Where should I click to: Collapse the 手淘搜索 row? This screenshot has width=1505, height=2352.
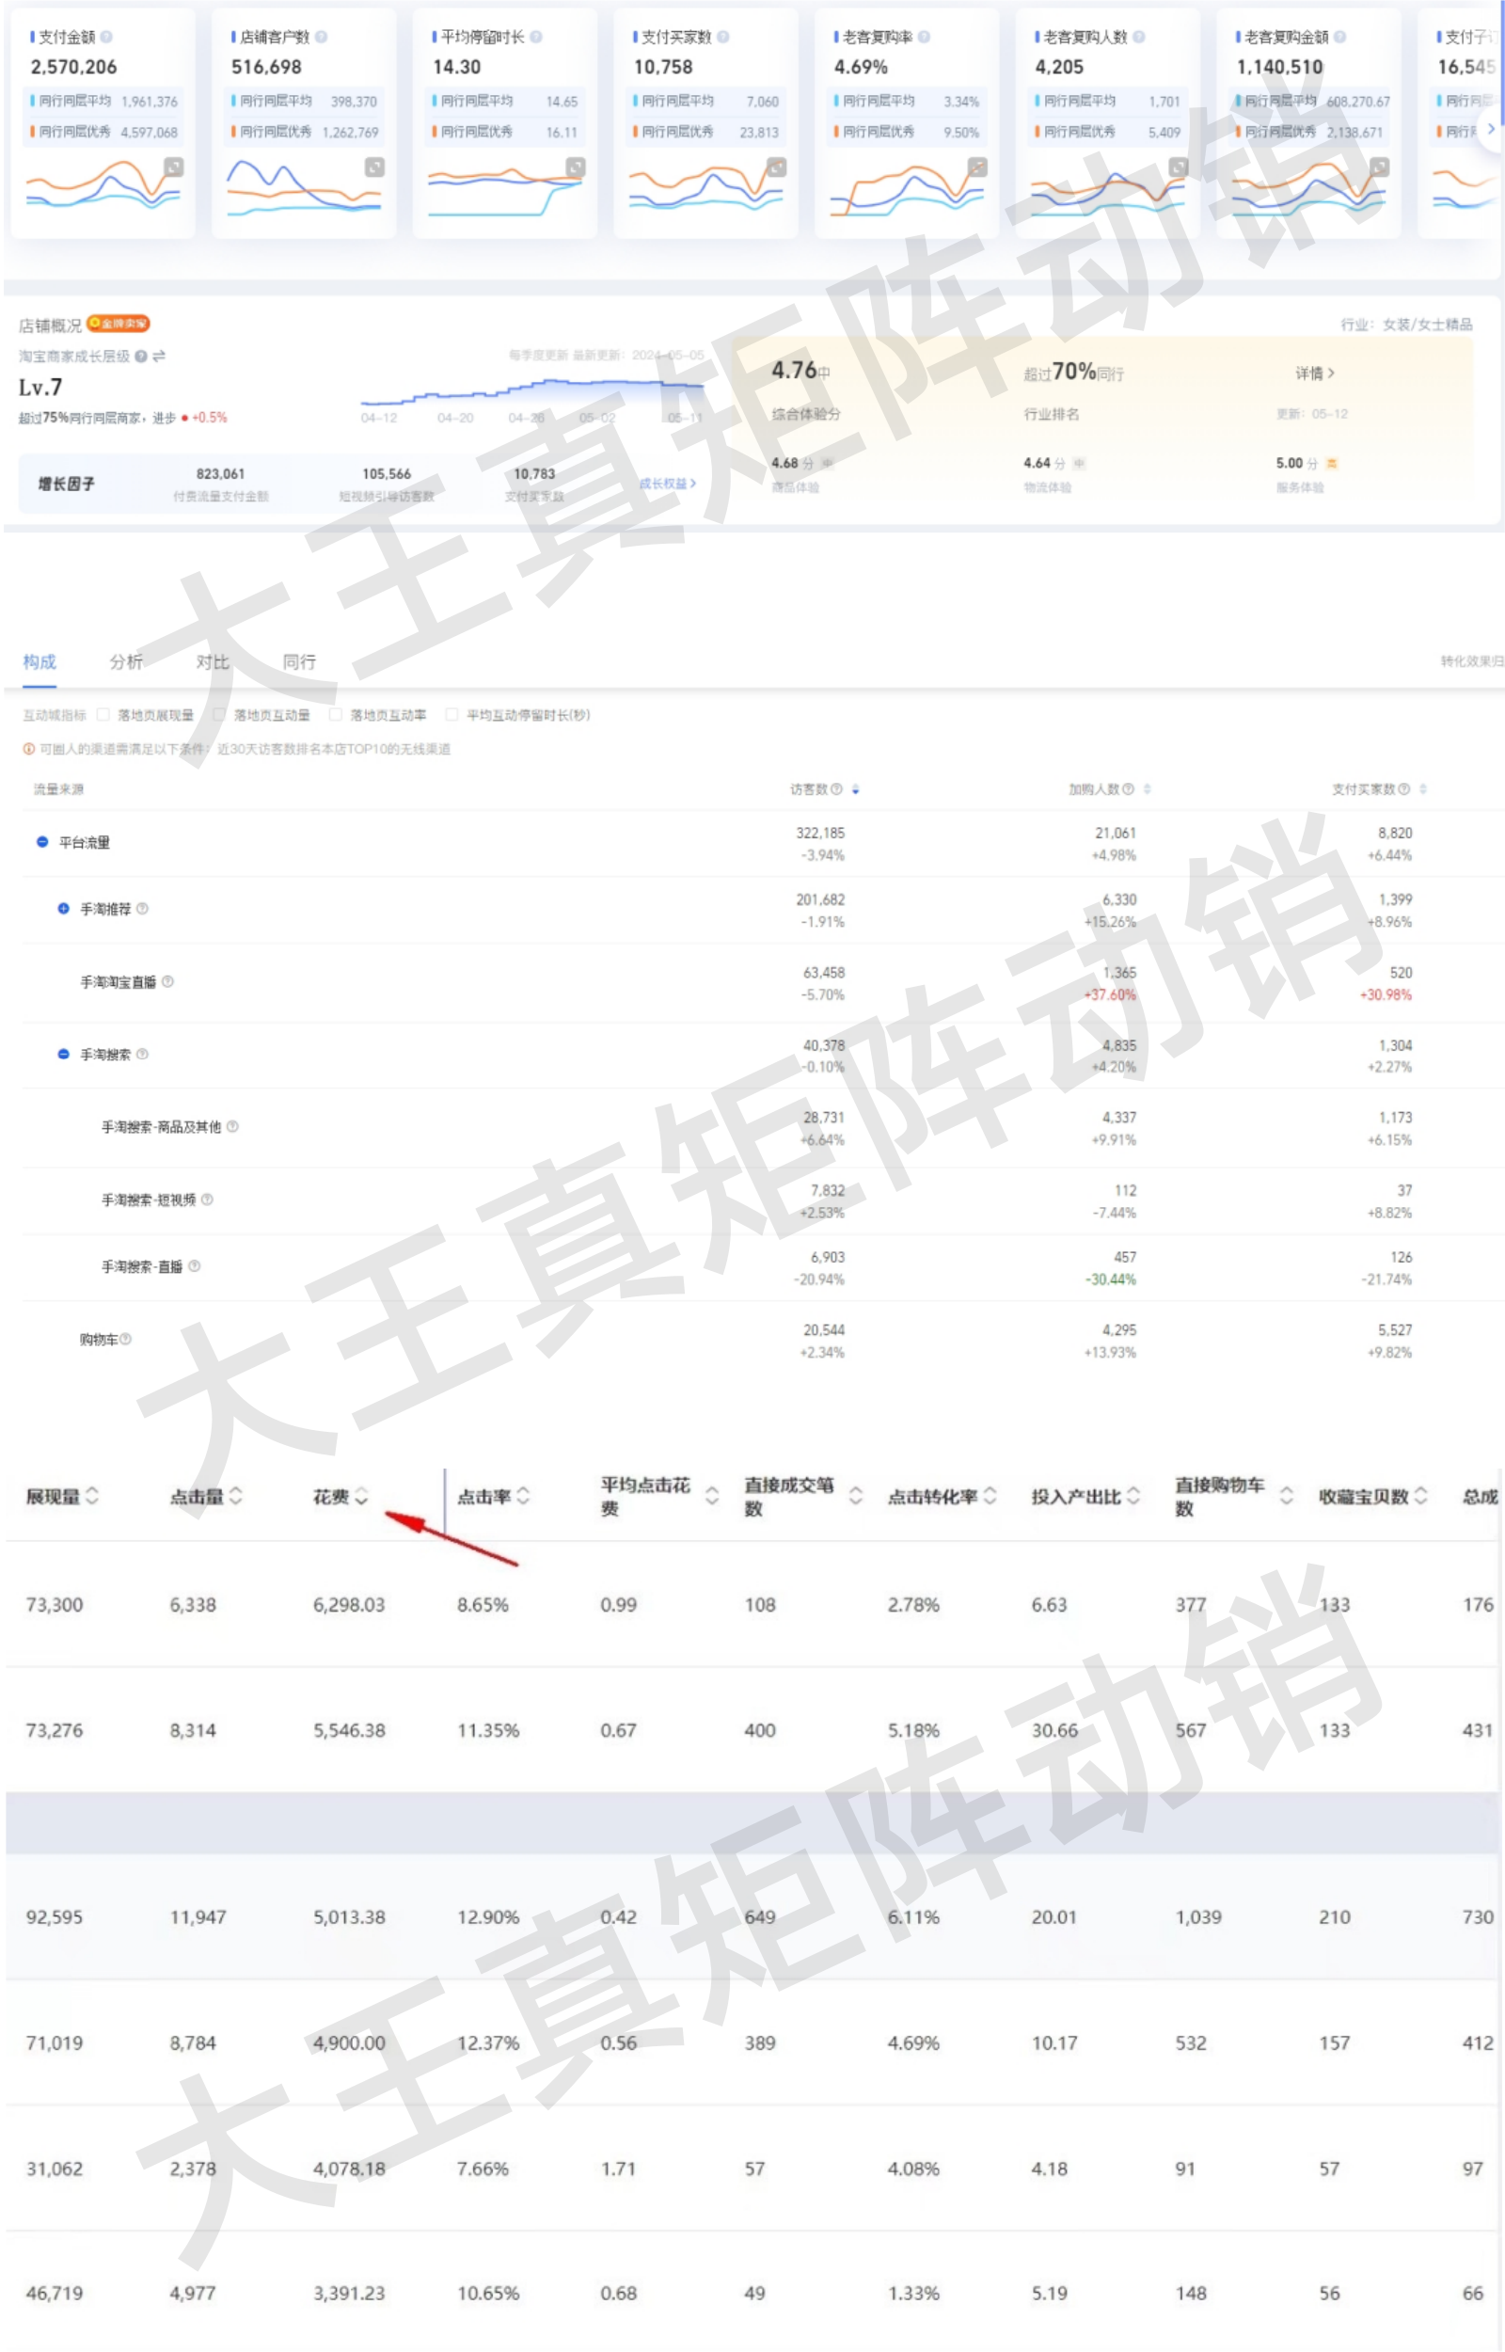64,1055
